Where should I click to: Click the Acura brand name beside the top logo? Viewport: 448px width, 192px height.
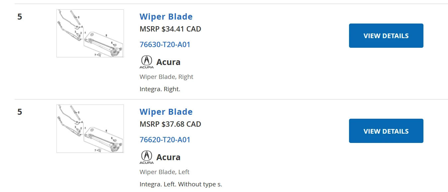(168, 62)
